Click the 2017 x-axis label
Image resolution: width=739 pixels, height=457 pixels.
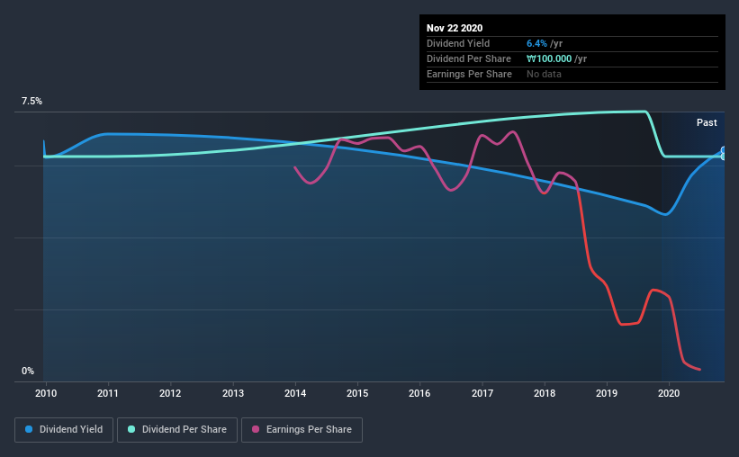482,393
